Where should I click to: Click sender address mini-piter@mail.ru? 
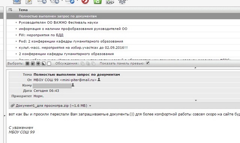coord(78,80)
